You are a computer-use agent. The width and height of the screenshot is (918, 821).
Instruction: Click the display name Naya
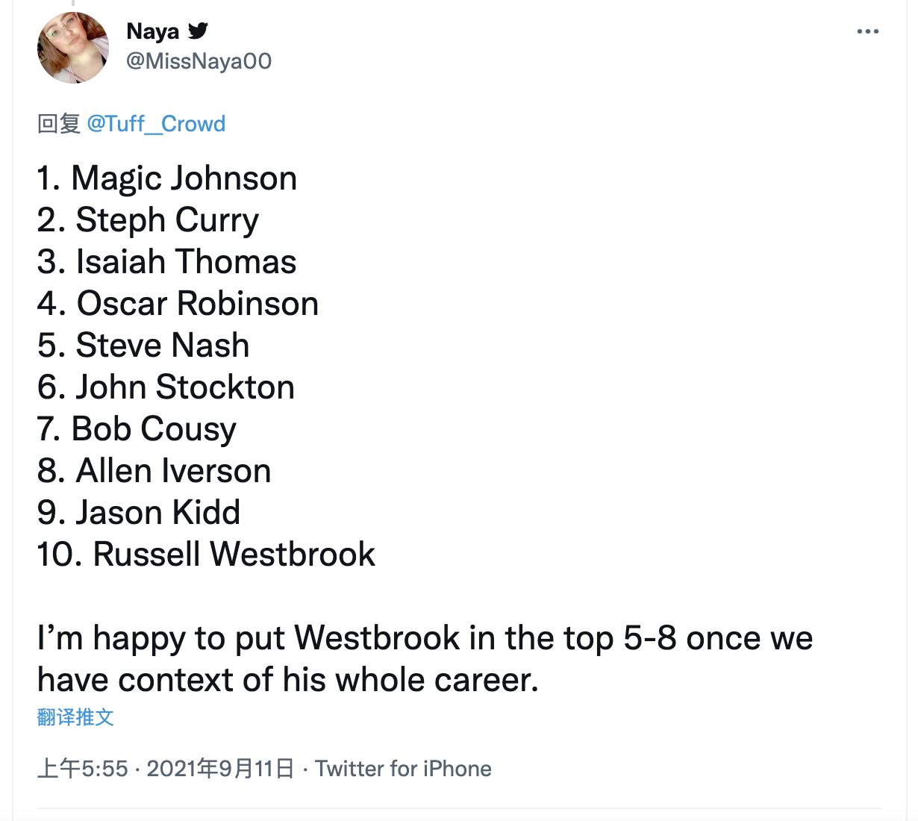coord(153,31)
